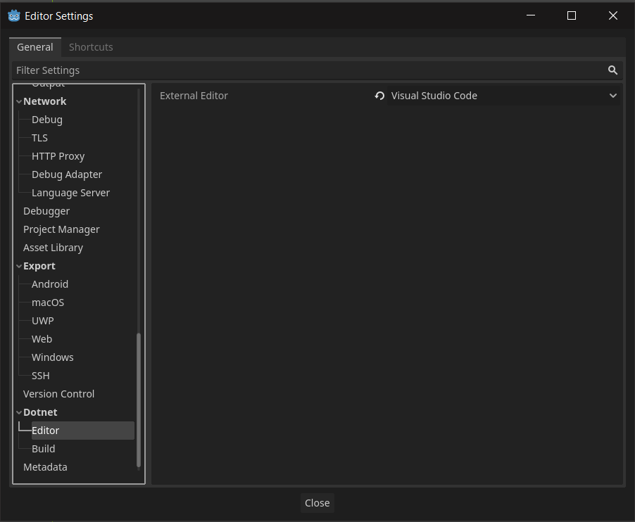Click the search icon in the filter bar

tap(612, 70)
